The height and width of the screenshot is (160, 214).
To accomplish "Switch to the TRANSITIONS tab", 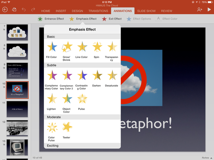I will 98,11.
